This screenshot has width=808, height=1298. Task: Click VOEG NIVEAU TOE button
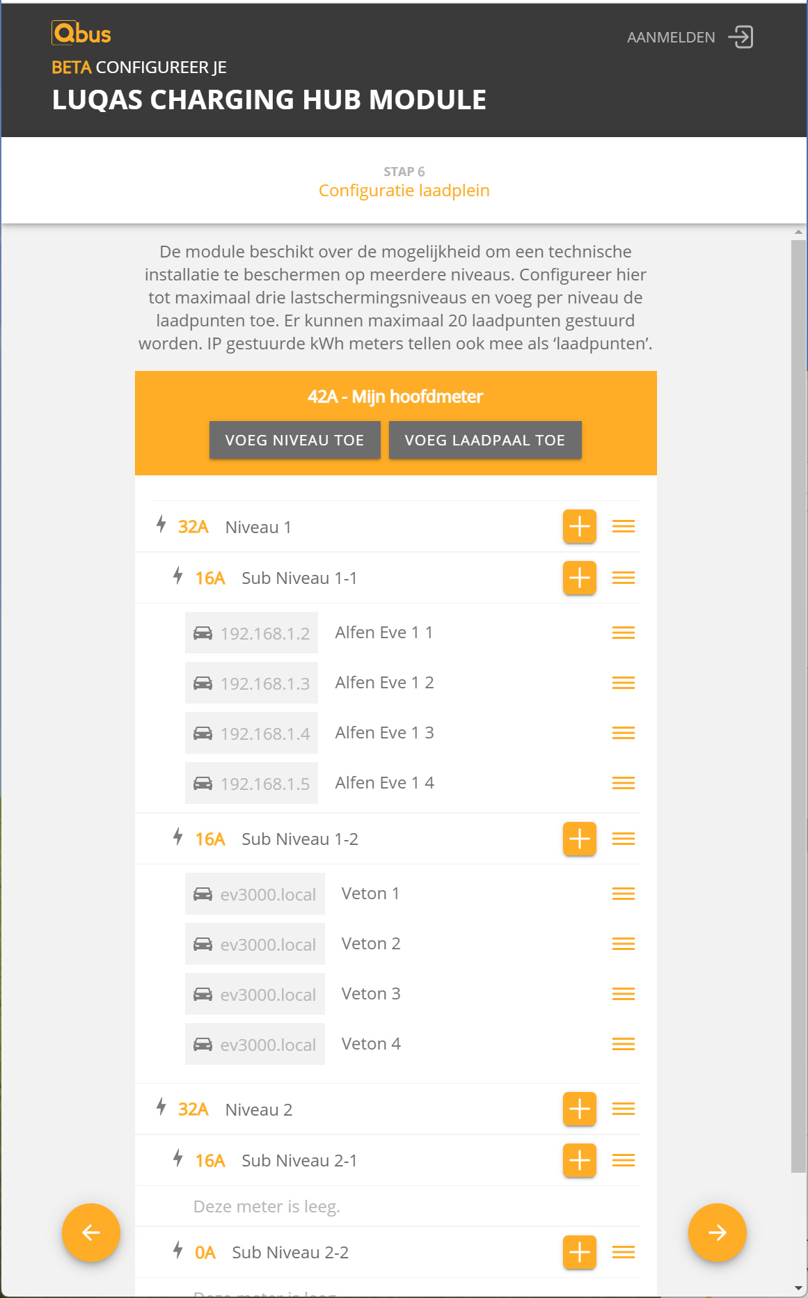pyautogui.click(x=295, y=440)
